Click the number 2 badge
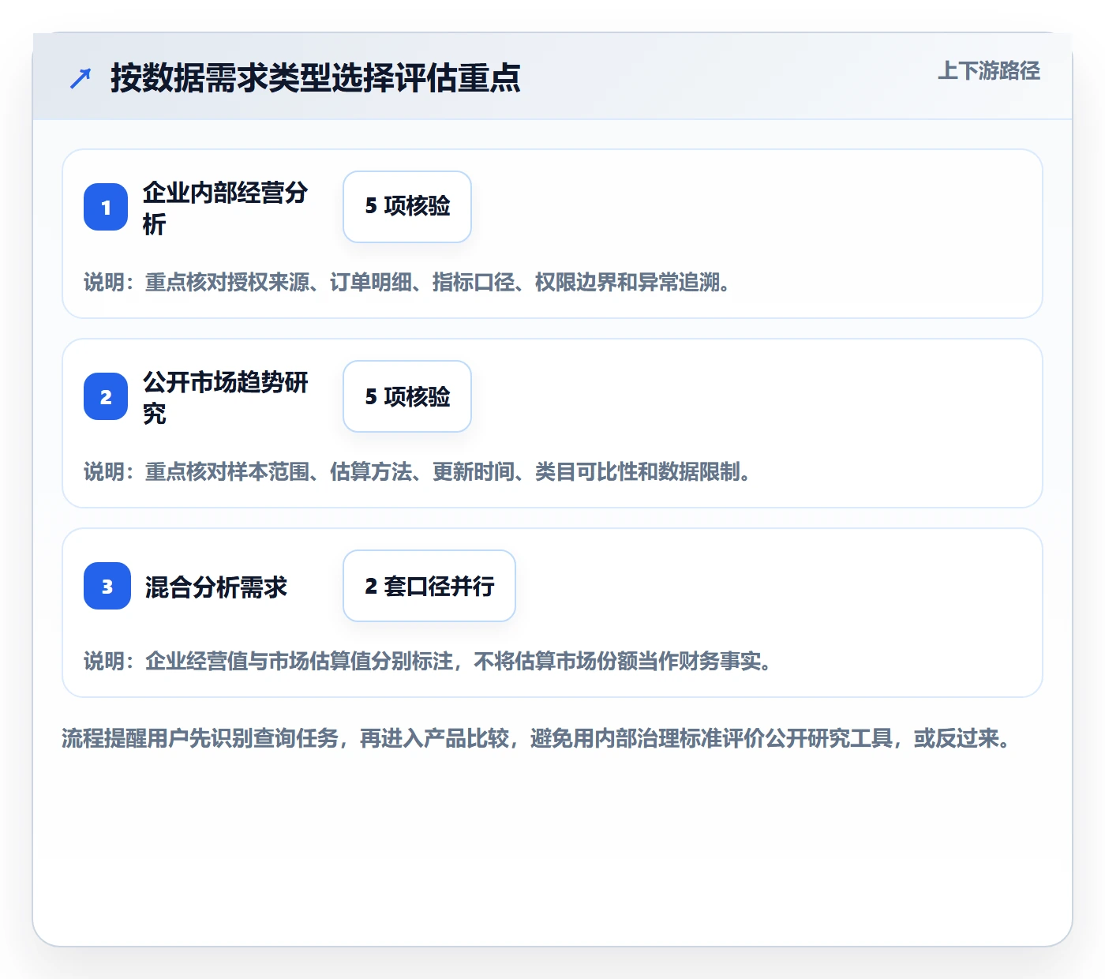 click(106, 396)
